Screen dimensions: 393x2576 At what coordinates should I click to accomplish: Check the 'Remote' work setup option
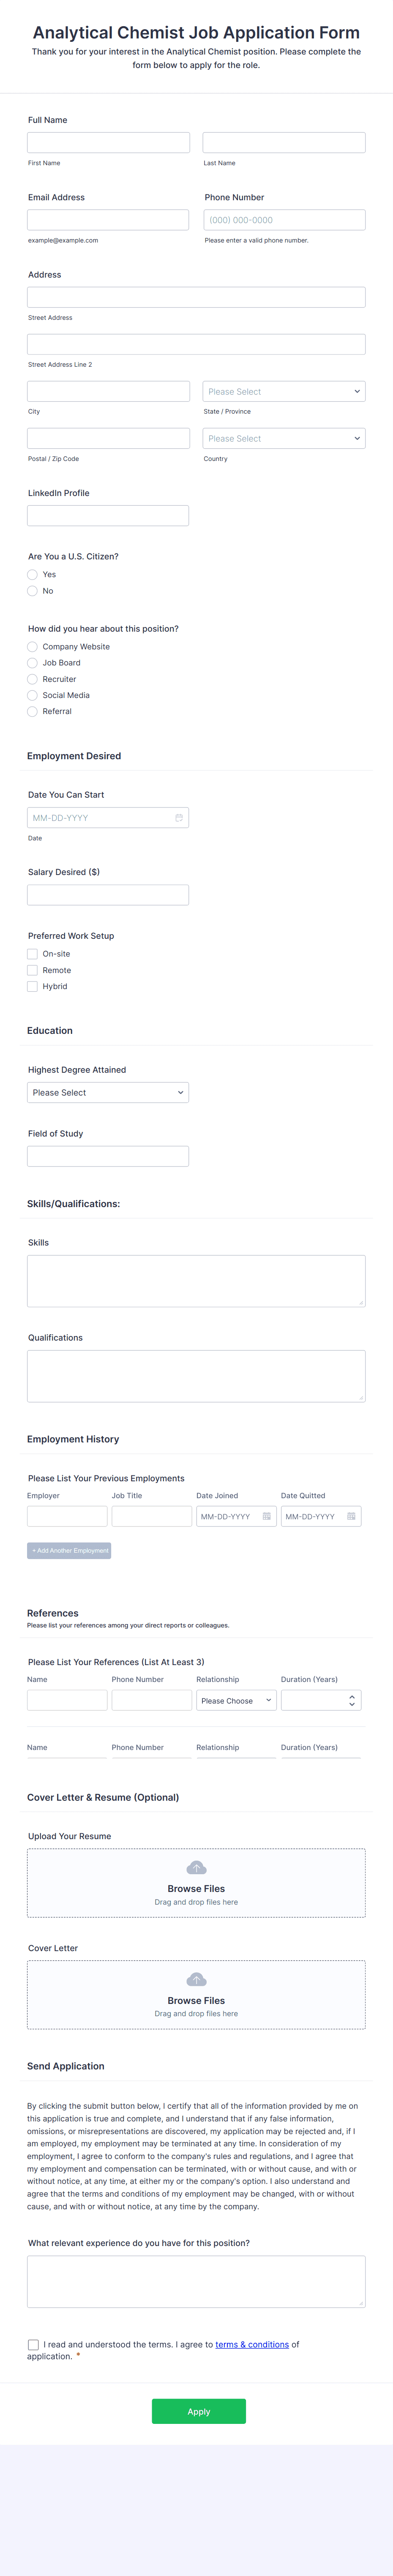click(x=32, y=970)
